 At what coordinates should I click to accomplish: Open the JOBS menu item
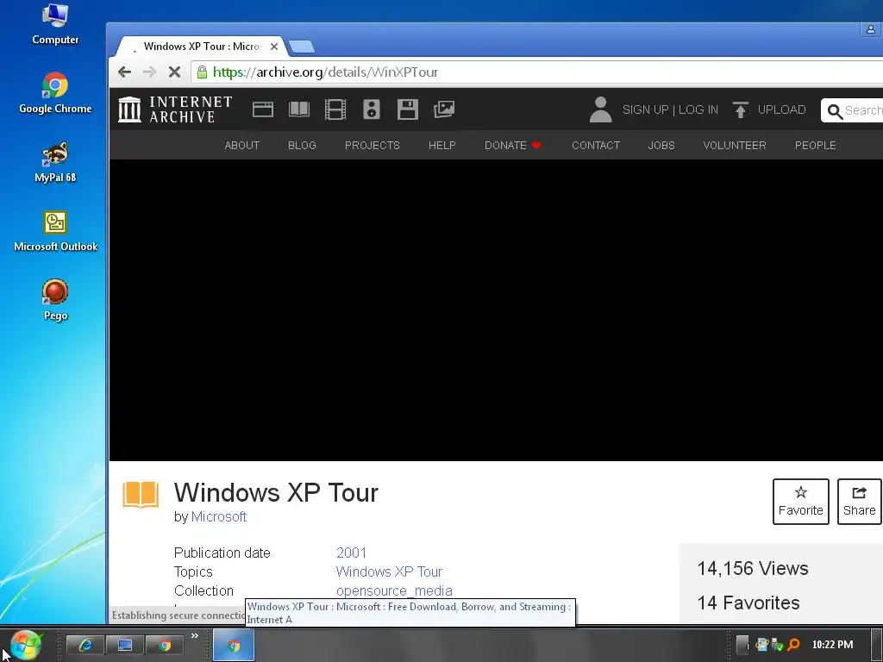[x=661, y=145]
